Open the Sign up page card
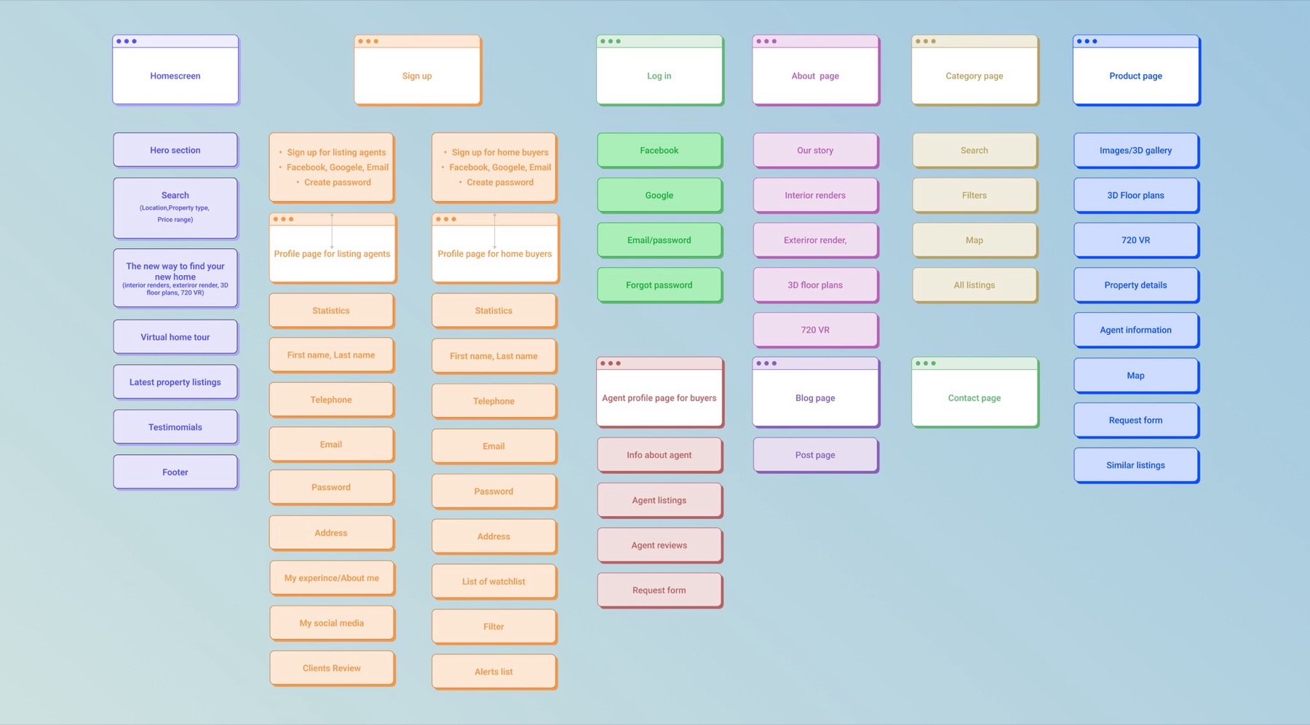This screenshot has width=1310, height=725. 417,70
